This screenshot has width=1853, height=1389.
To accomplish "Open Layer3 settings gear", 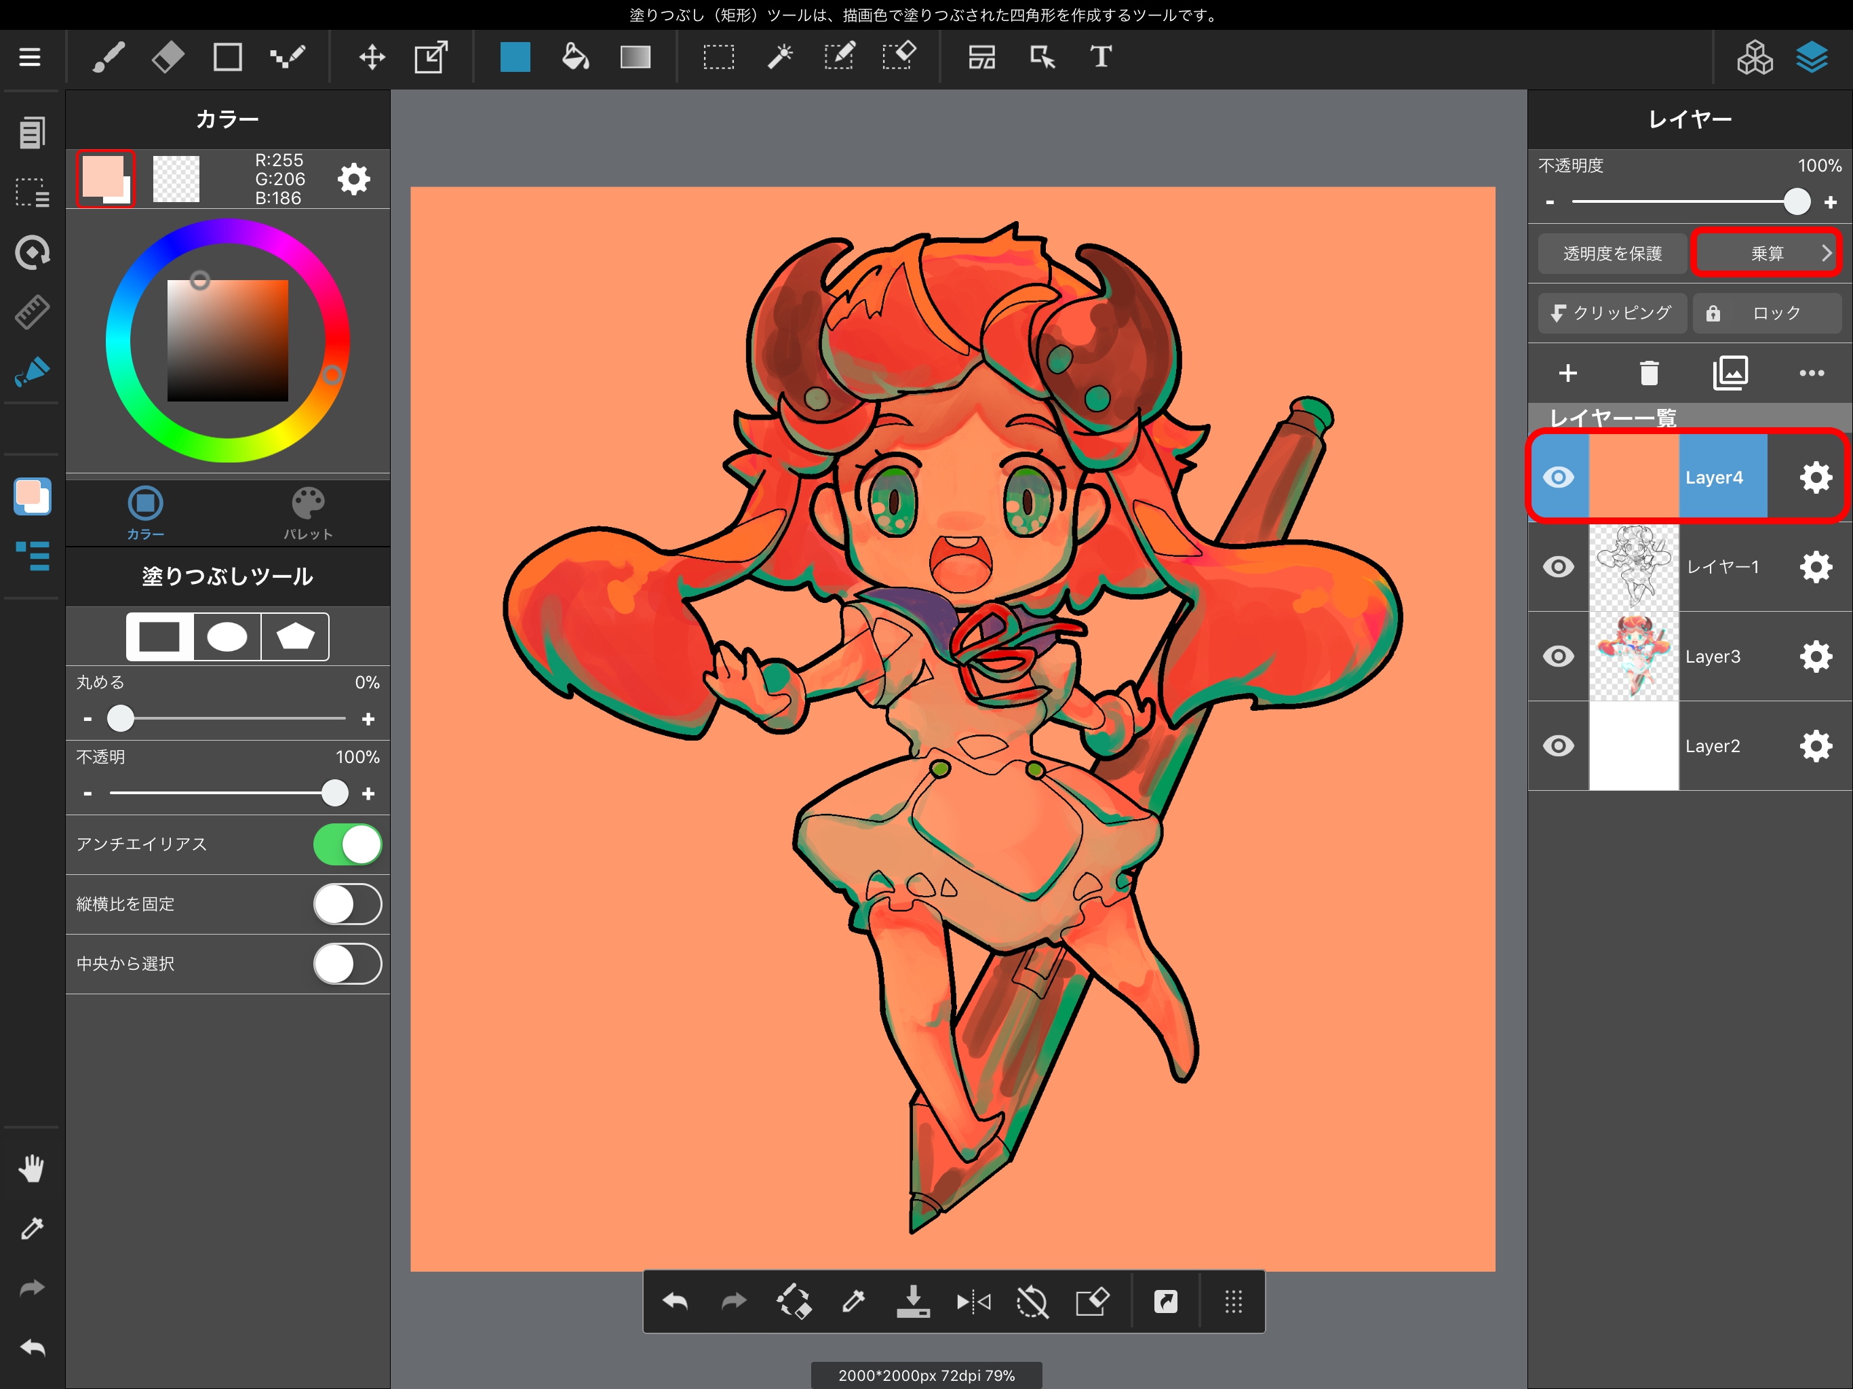I will [x=1815, y=656].
